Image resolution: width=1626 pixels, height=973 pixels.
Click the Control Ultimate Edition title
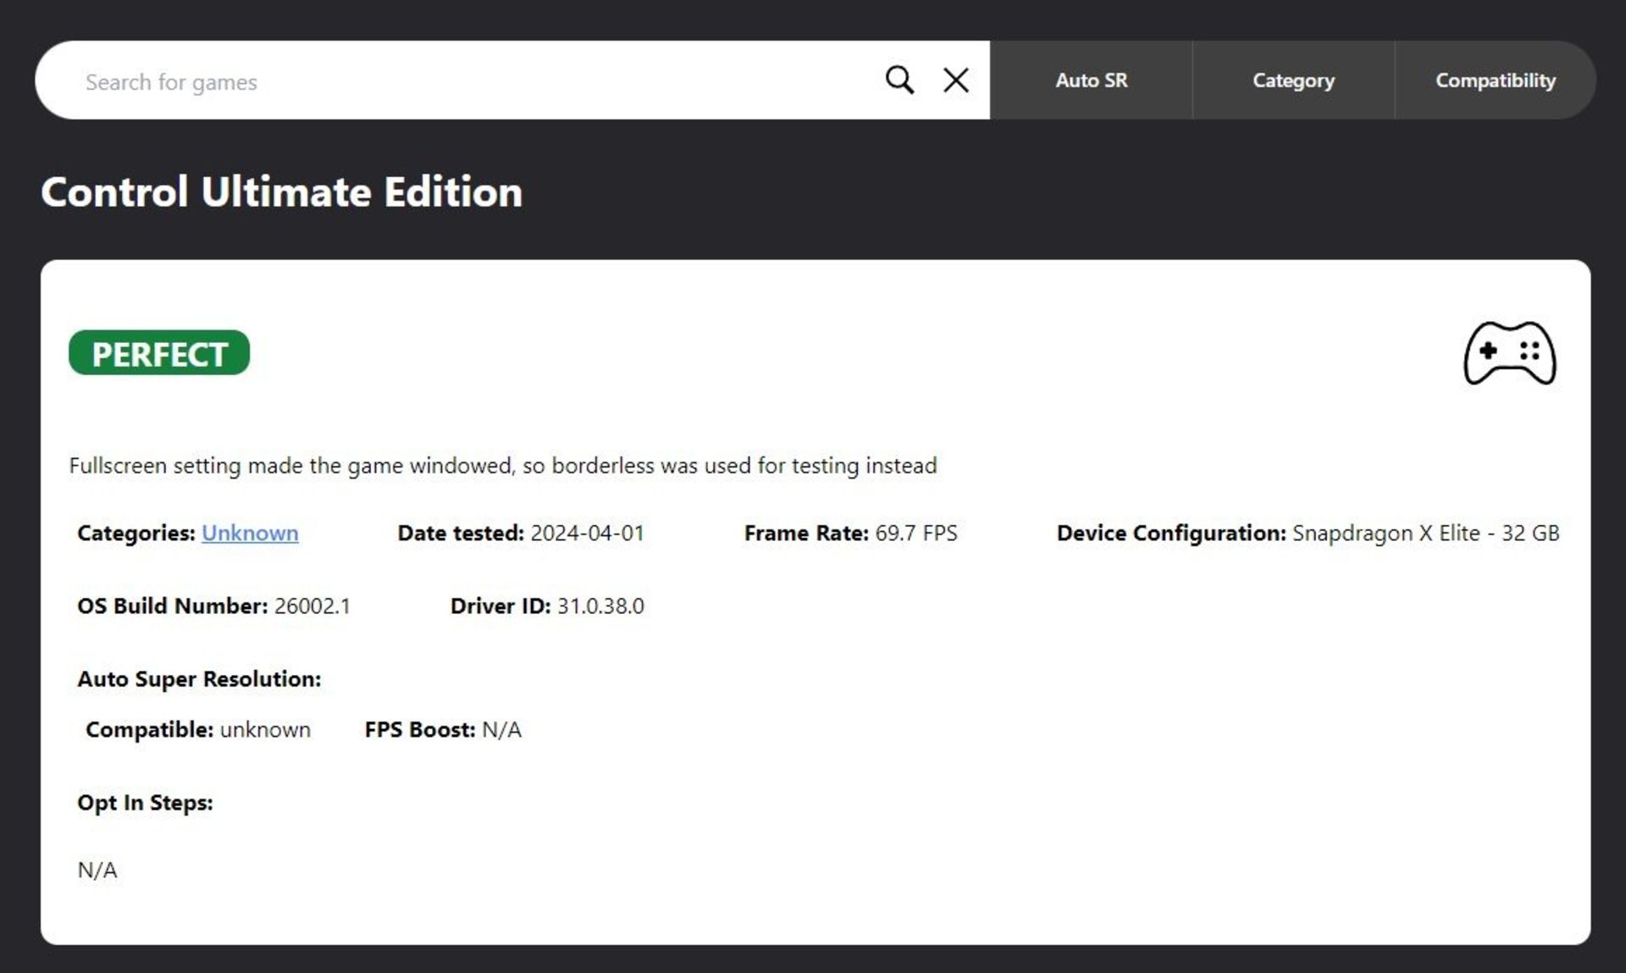pyautogui.click(x=282, y=192)
